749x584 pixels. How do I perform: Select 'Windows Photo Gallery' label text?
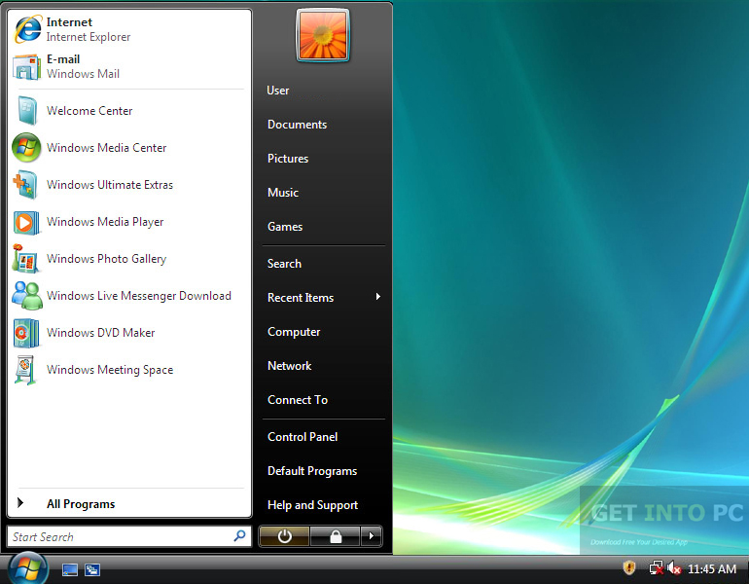click(x=107, y=259)
